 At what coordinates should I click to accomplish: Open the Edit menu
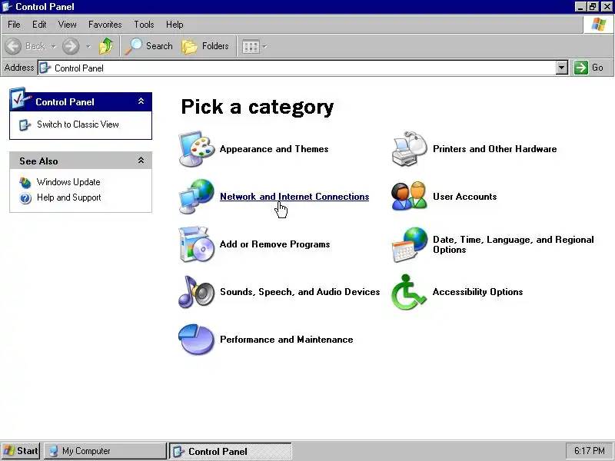tap(39, 25)
